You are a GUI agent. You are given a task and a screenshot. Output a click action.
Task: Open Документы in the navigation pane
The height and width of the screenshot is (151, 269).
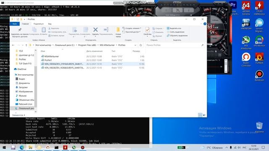click(x=24, y=83)
